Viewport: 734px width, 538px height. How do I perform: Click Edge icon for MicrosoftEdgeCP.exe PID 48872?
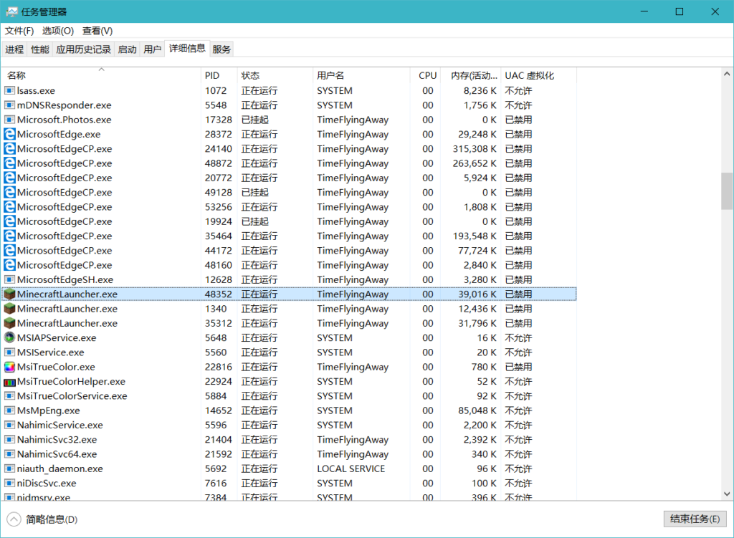(9, 163)
